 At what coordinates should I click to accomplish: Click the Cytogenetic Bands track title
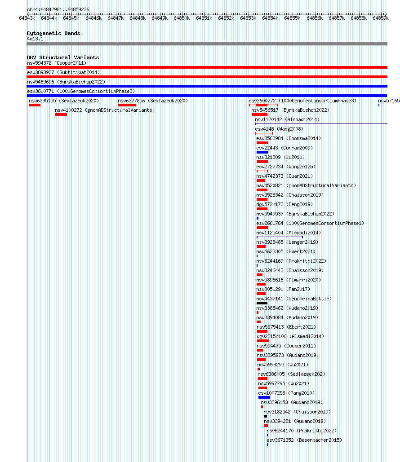tap(53, 33)
